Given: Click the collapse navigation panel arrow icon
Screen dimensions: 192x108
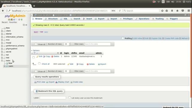Looking at the screenshot, I should [32, 15].
